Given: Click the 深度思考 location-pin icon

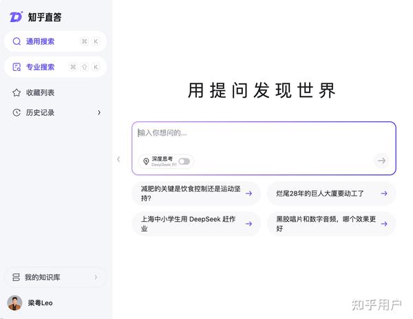Looking at the screenshot, I should point(145,161).
